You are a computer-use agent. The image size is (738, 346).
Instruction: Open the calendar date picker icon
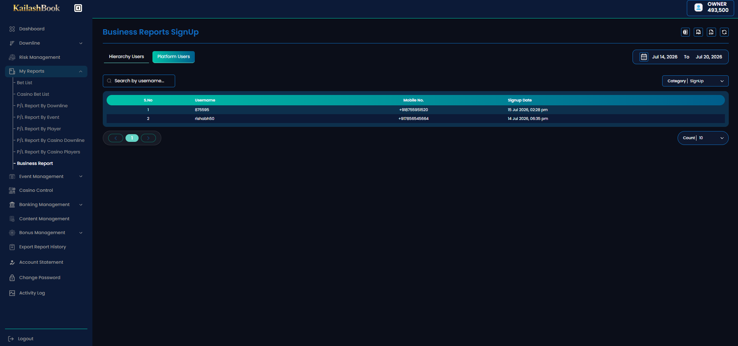point(644,57)
